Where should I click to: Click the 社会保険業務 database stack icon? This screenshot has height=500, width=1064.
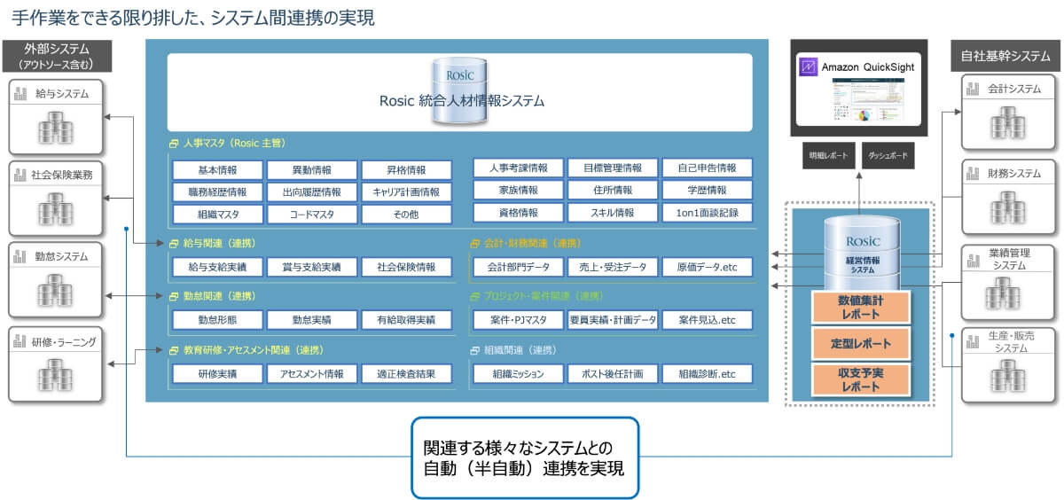click(55, 208)
